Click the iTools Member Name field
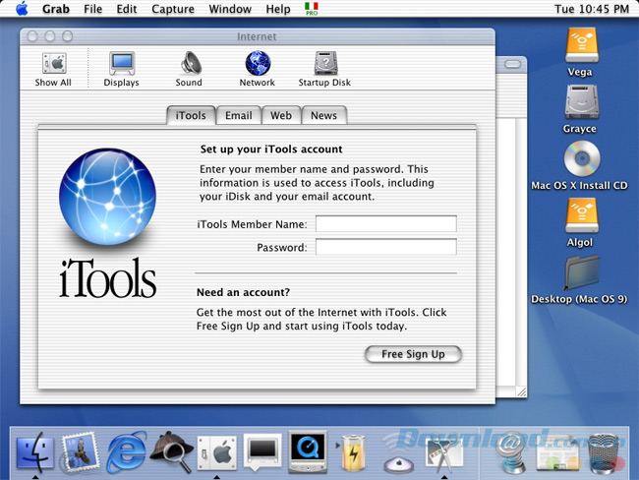Image resolution: width=639 pixels, height=480 pixels. [385, 224]
